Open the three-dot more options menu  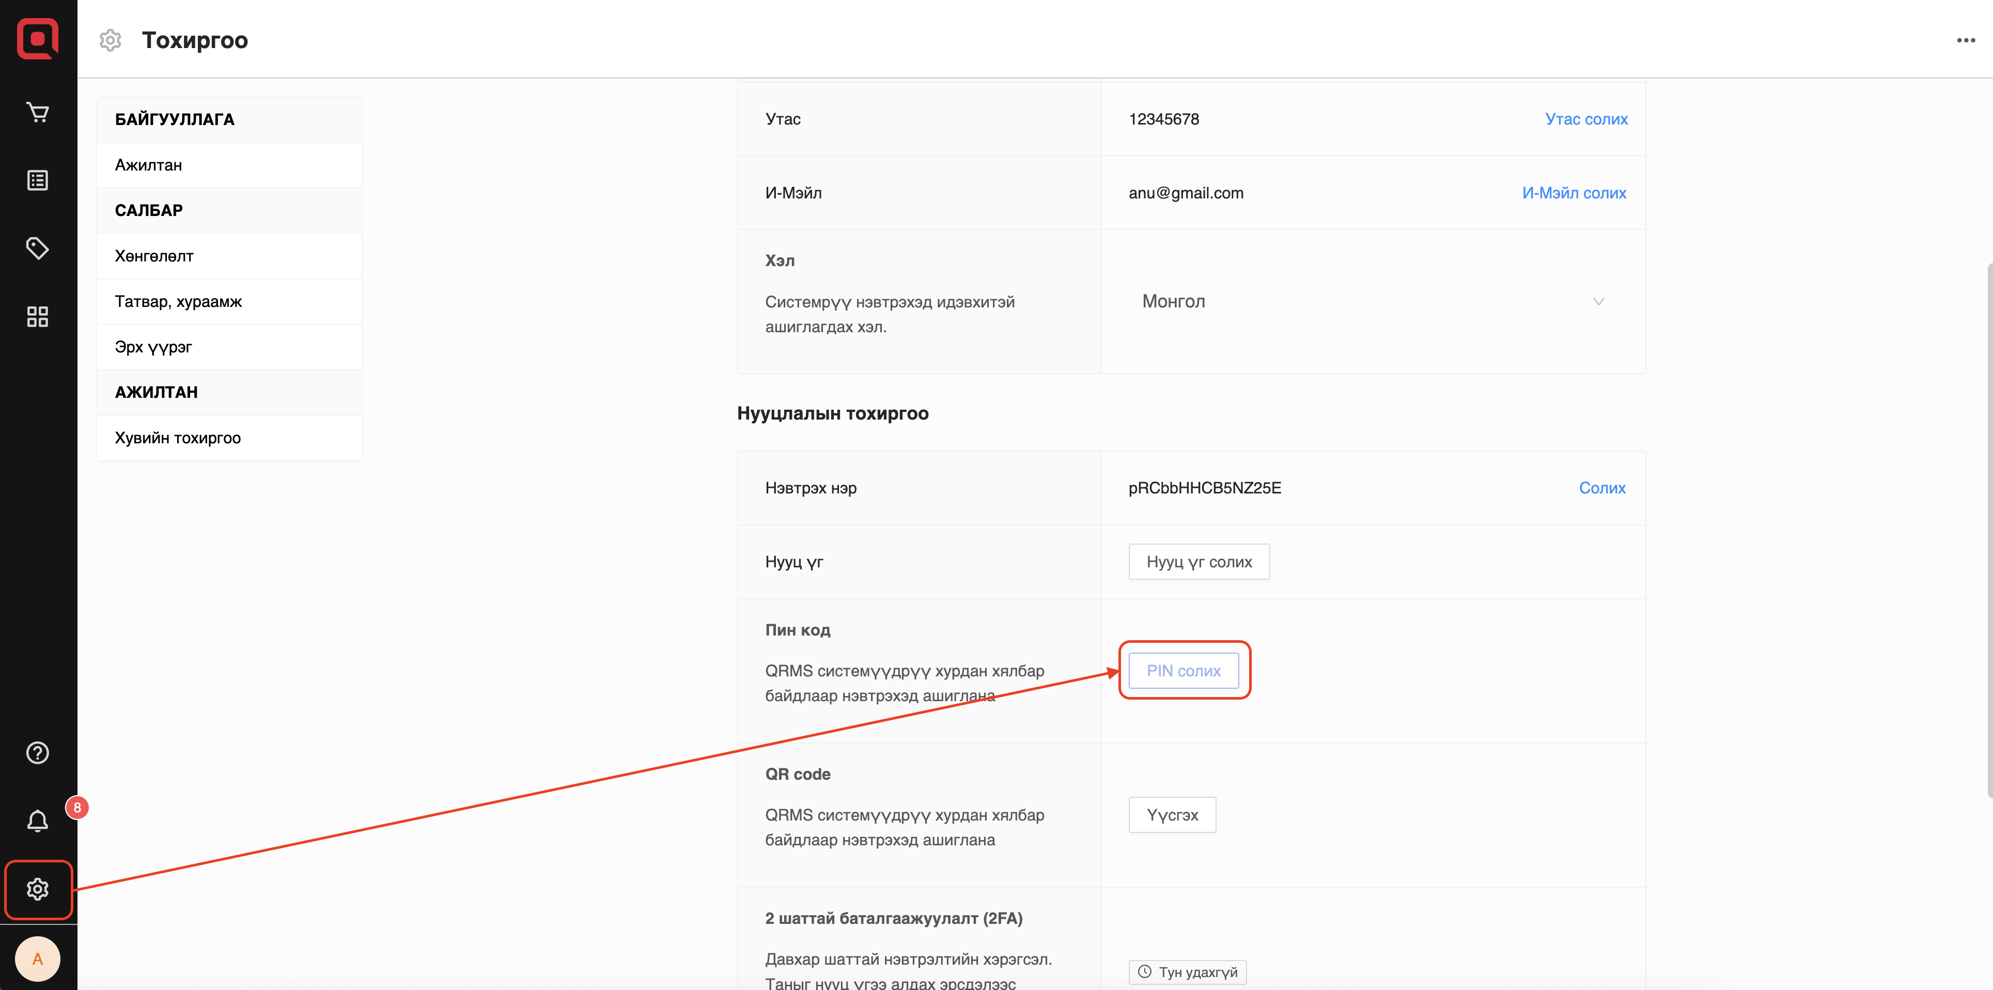1965,40
